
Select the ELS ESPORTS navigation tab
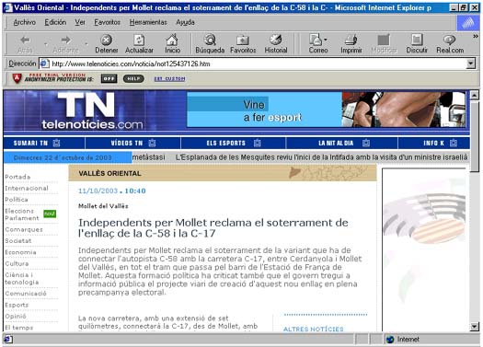(233, 143)
